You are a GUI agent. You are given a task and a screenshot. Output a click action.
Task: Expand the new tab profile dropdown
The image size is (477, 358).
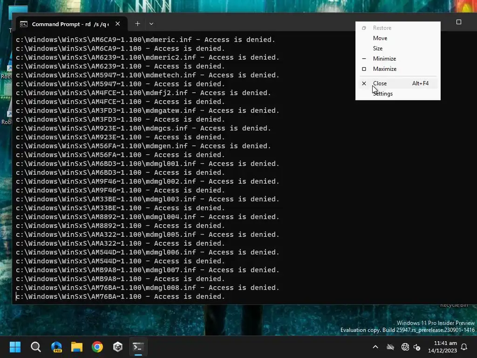pos(151,24)
